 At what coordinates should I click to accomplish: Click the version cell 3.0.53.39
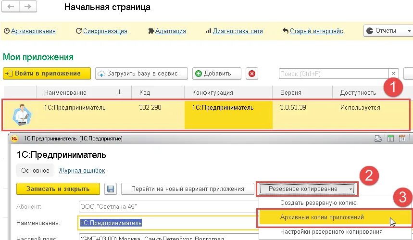pos(293,107)
